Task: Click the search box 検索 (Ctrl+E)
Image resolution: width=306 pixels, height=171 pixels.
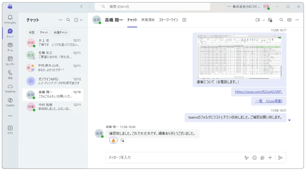Action: point(152,7)
